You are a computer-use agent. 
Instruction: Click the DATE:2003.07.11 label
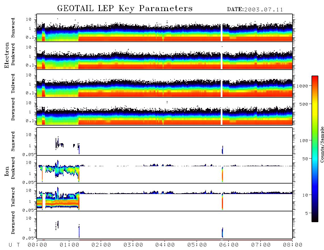click(x=255, y=10)
